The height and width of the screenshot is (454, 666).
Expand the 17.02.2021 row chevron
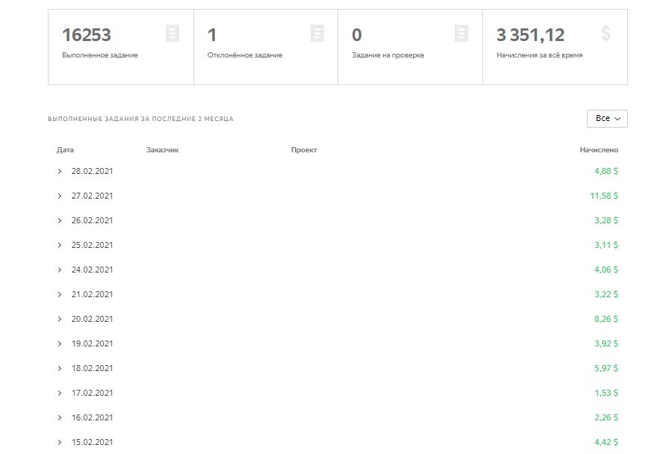tap(60, 393)
